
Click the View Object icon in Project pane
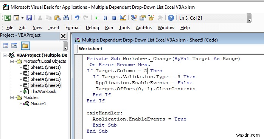tap(14, 46)
